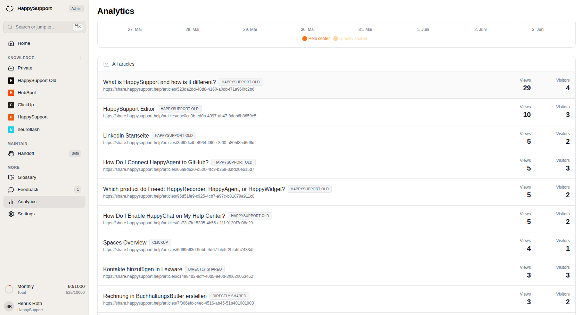Screen dimensions: 584x315
Task: Click the ⌘K shortcut badge
Action: (x=78, y=27)
